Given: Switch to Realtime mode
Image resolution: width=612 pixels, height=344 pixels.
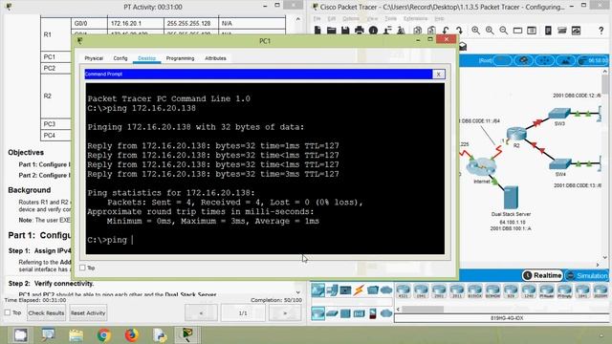Looking at the screenshot, I should coord(542,275).
